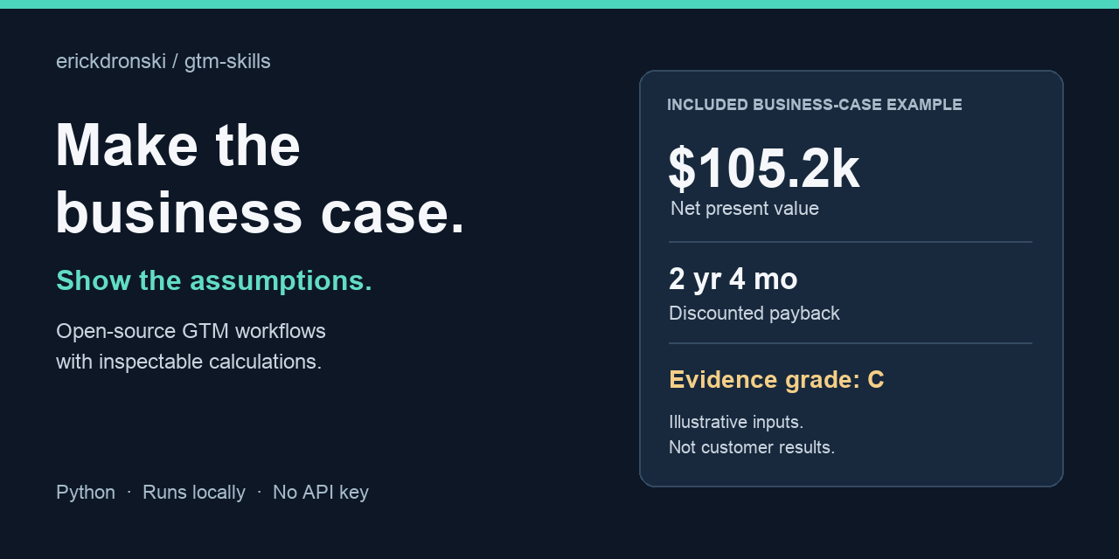The image size is (1119, 559).
Task: Click the divider line below Discounted payback
Action: 851,343
